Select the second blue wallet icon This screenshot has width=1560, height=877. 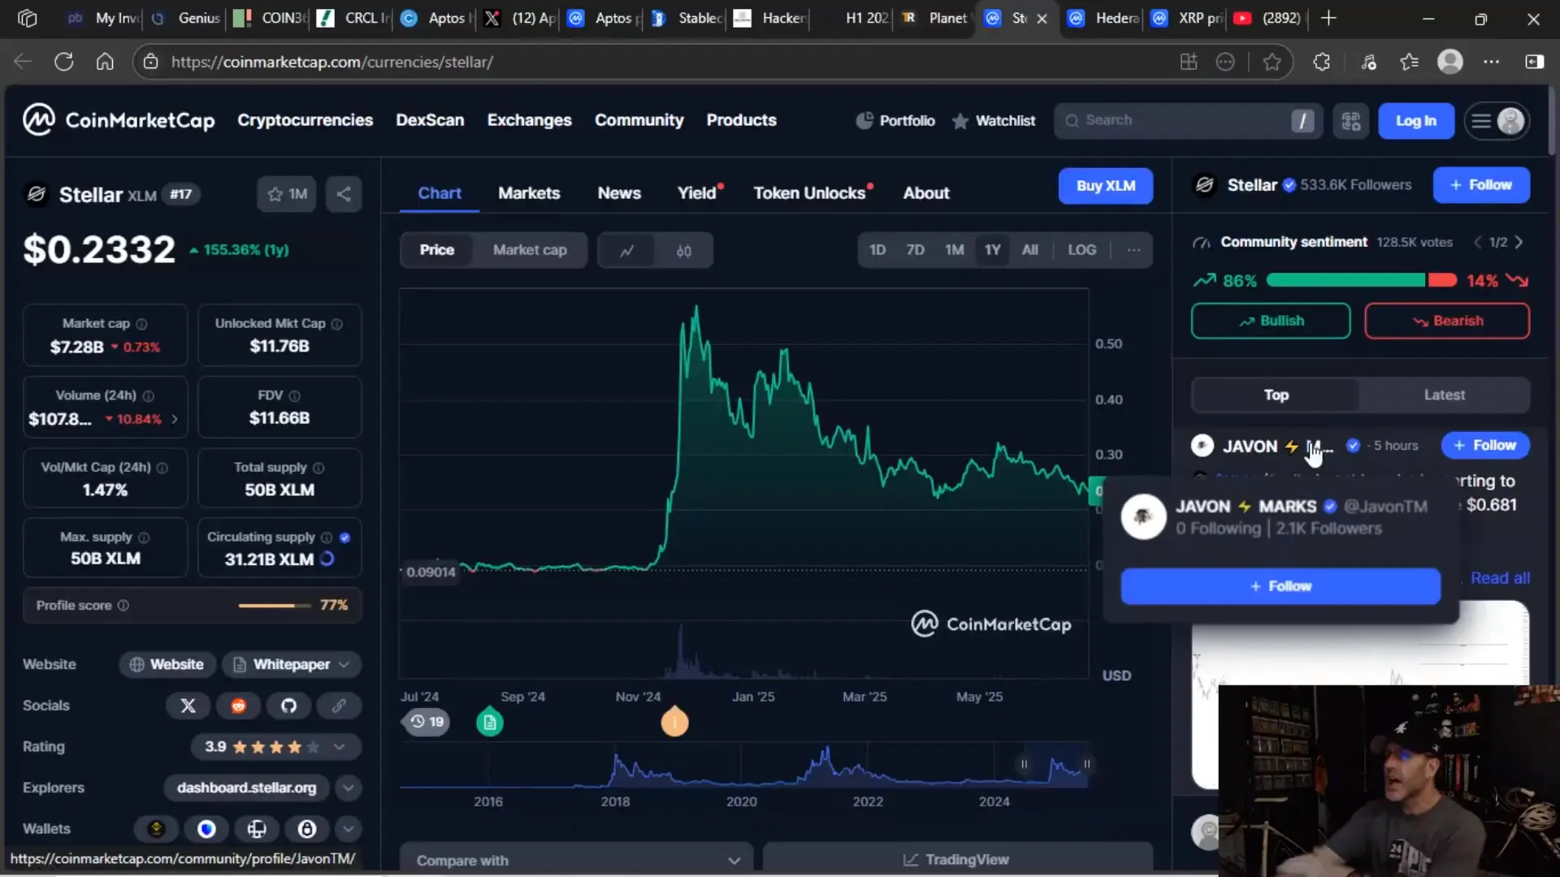point(206,829)
